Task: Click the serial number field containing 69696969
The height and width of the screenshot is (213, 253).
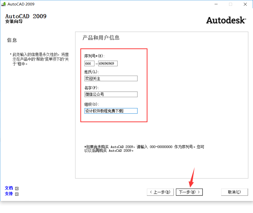Action: click(108, 64)
